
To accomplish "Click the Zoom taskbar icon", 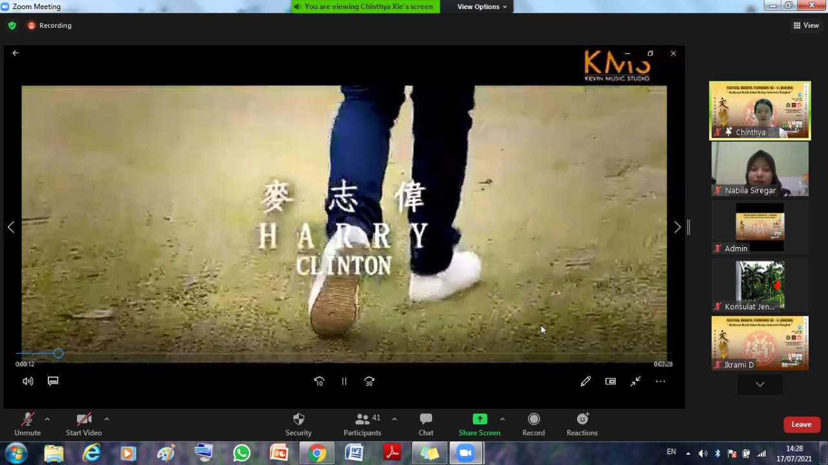I will pyautogui.click(x=466, y=453).
